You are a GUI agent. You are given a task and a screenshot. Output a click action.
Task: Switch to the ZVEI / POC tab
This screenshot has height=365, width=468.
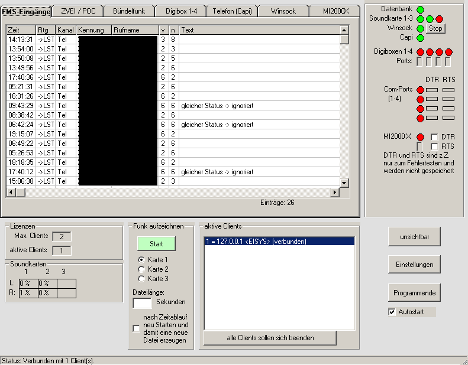tap(78, 11)
